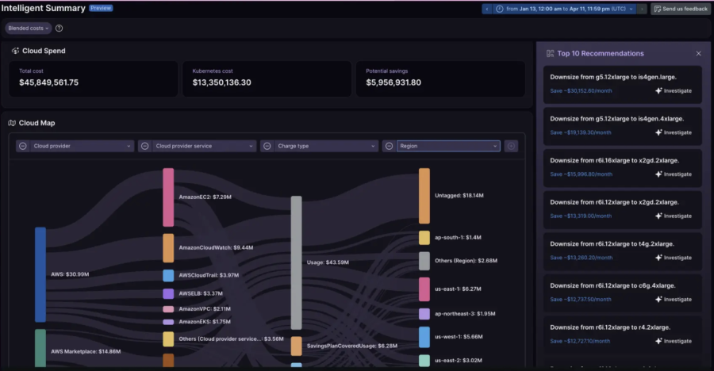The width and height of the screenshot is (714, 371).
Task: Select Others (Cloud provider service) yellow node
Action: click(x=168, y=339)
